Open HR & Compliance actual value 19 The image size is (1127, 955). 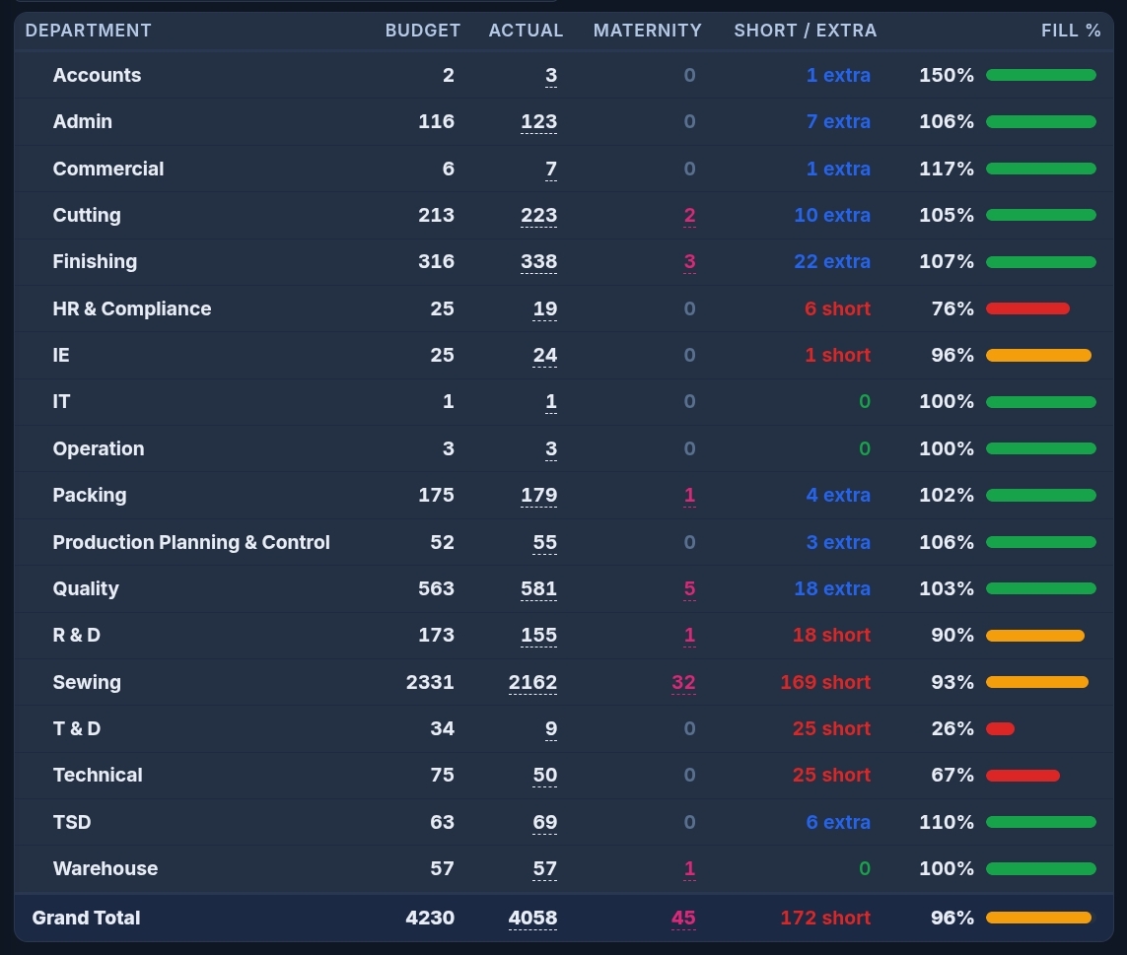(x=545, y=309)
